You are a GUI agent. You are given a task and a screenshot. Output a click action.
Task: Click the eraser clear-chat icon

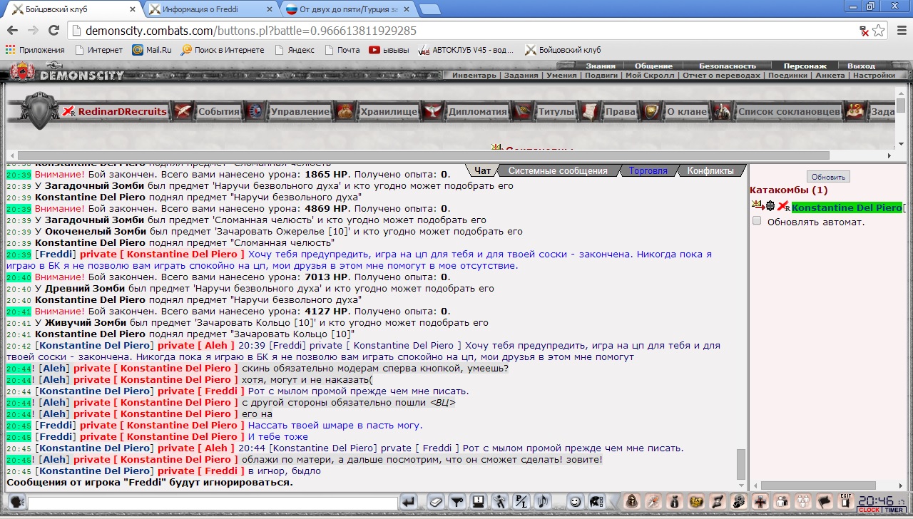pyautogui.click(x=436, y=501)
